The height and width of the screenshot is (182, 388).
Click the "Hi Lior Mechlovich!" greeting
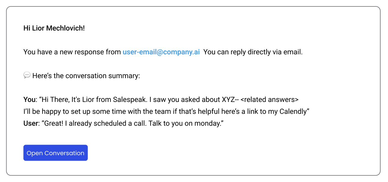click(x=54, y=28)
